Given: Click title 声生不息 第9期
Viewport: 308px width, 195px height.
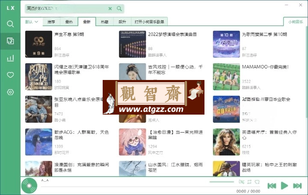Looking at the screenshot, I should pyautogui.click(x=69, y=34).
